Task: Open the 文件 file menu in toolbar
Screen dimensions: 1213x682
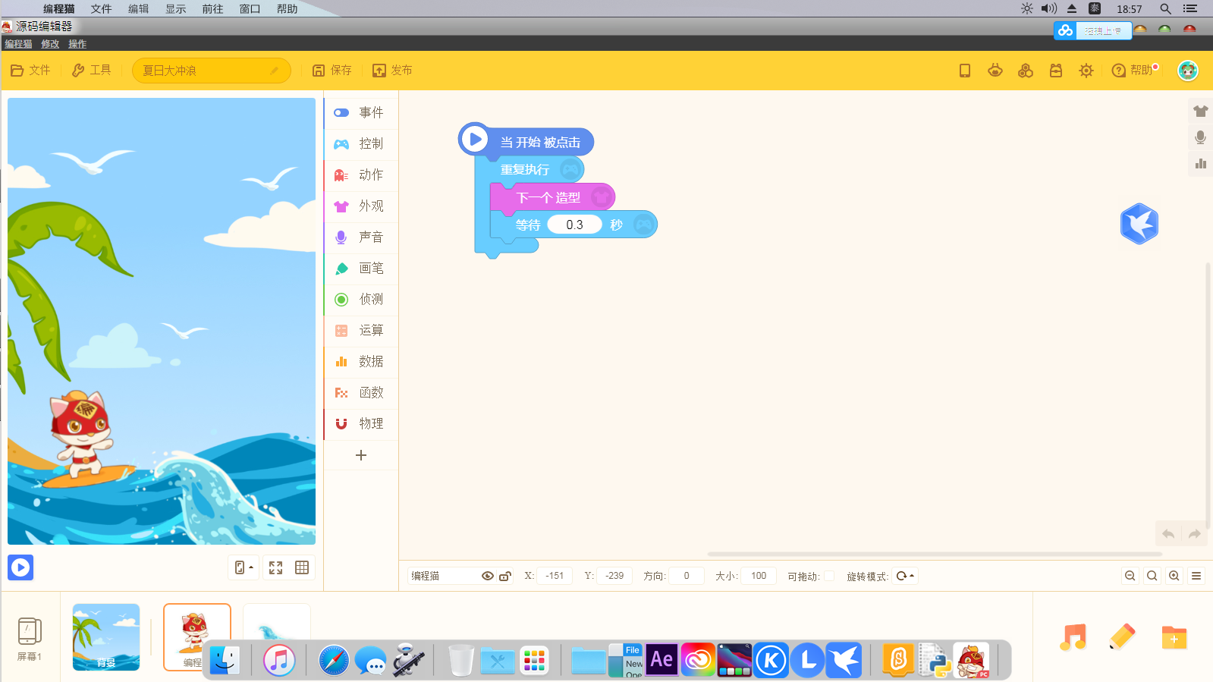Action: click(x=30, y=71)
